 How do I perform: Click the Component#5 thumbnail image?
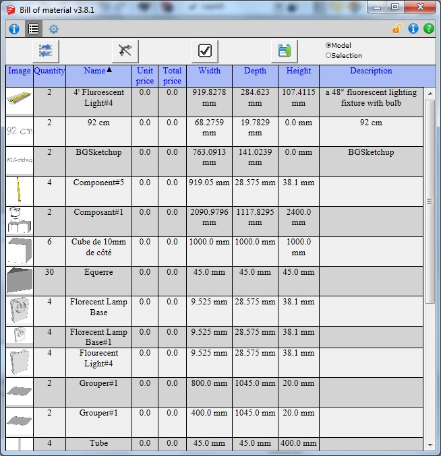pyautogui.click(x=19, y=191)
